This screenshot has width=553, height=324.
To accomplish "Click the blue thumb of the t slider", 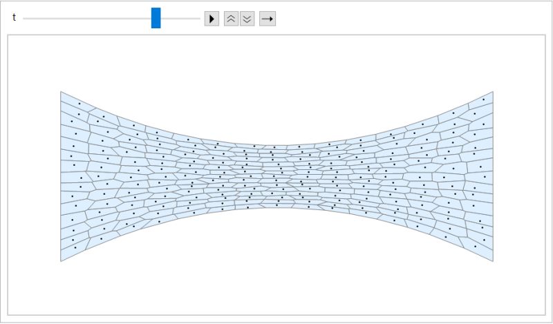I will tap(156, 18).
